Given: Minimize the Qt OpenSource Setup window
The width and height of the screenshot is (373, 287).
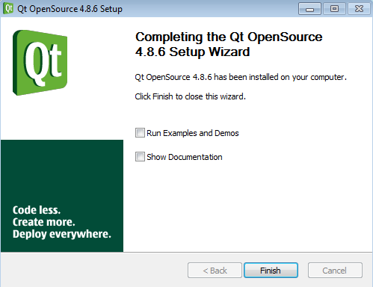Looking at the screenshot, I should click(309, 9).
